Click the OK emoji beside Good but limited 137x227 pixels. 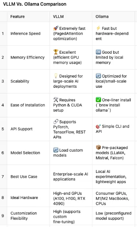pos(98,52)
